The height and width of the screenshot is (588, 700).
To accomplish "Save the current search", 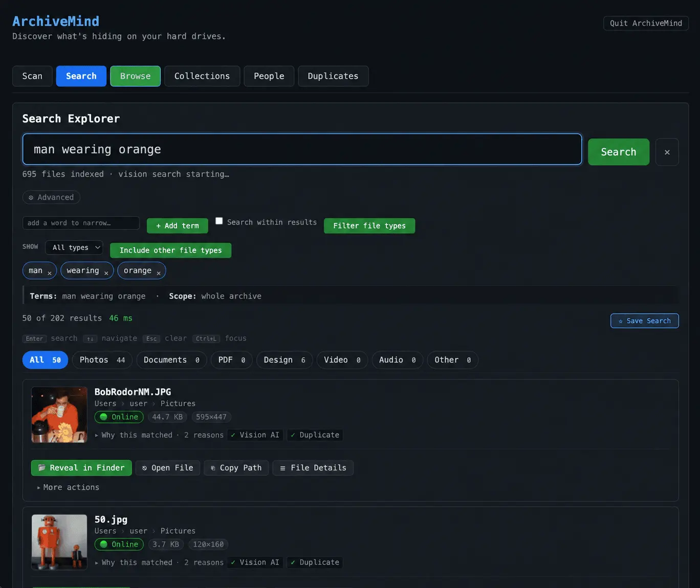I will pos(645,321).
